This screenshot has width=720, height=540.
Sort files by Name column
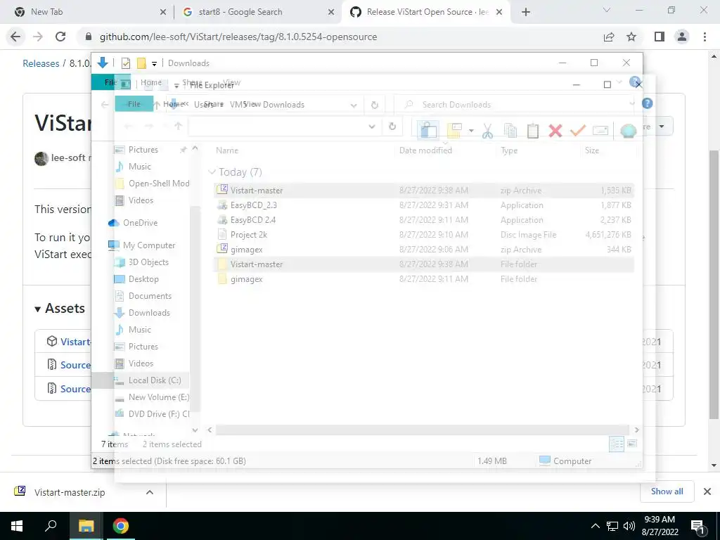227,150
